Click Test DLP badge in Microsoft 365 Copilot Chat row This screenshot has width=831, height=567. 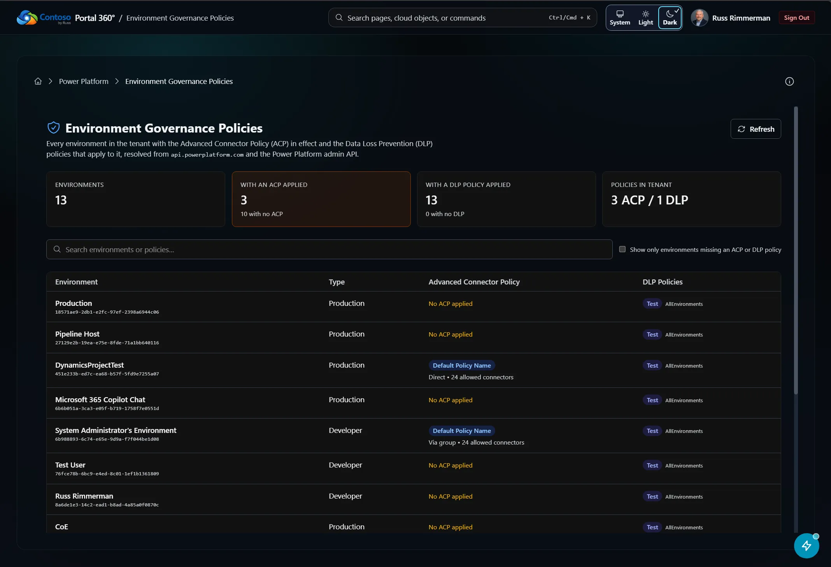point(652,400)
